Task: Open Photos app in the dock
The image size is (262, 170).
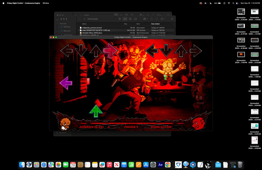Action: [58, 165]
